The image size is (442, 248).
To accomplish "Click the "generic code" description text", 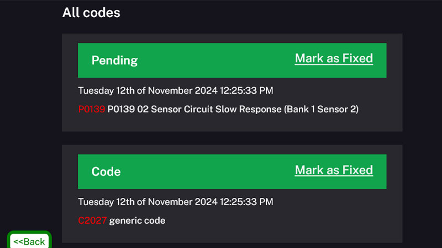I will pyautogui.click(x=137, y=221).
